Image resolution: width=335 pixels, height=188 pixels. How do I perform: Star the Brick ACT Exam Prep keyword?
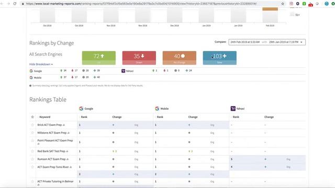32,125
